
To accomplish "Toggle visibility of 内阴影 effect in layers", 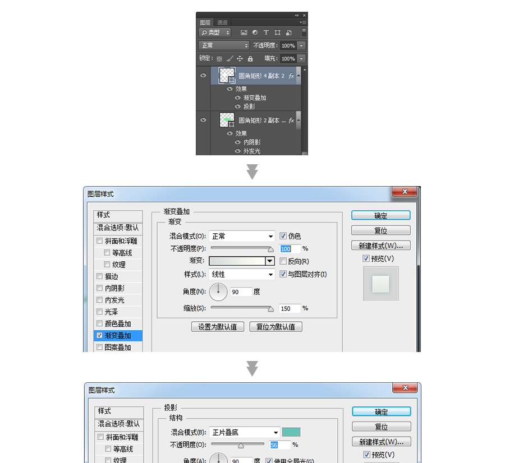I will 238,142.
